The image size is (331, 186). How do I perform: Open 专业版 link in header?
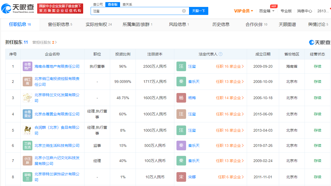[286, 11]
